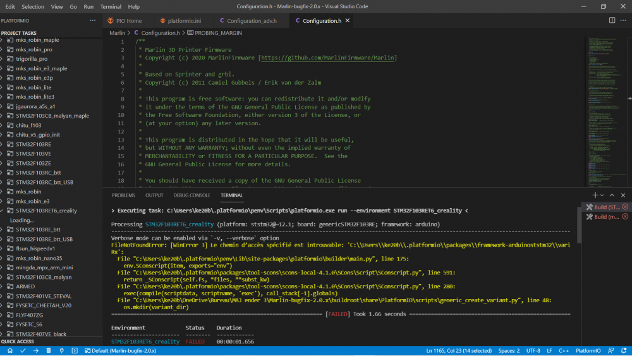Viewport: 632px width, 356px height.
Task: Click the STM32F103RET6_creality link in terminal output
Action: point(179,224)
